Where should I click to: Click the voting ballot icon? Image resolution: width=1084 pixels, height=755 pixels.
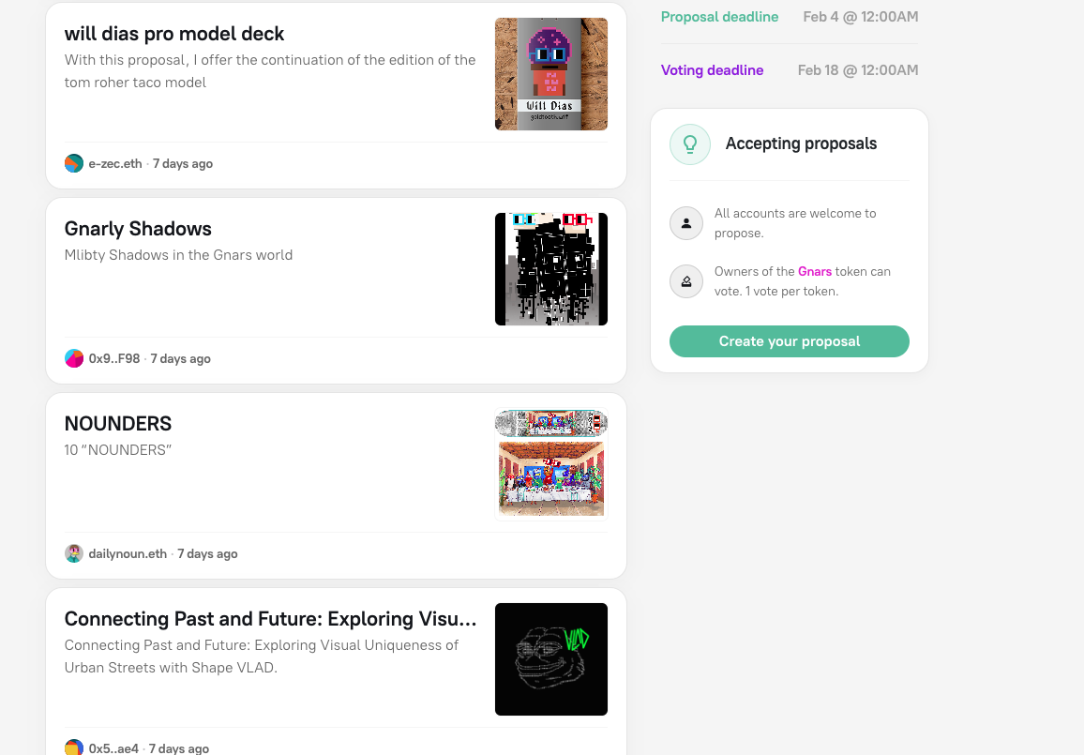point(686,281)
